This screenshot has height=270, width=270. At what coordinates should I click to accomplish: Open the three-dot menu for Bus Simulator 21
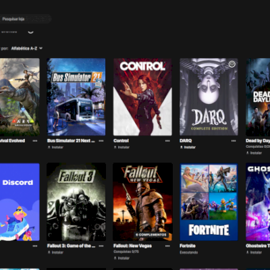pyautogui.click(x=101, y=141)
